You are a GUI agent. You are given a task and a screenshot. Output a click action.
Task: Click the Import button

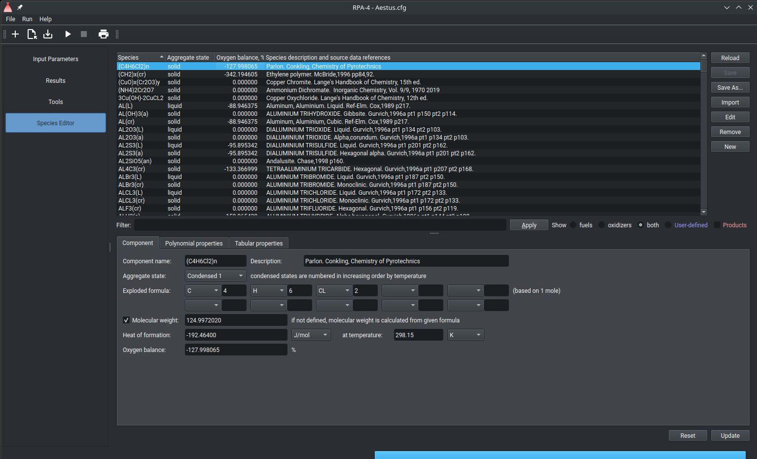[730, 103]
